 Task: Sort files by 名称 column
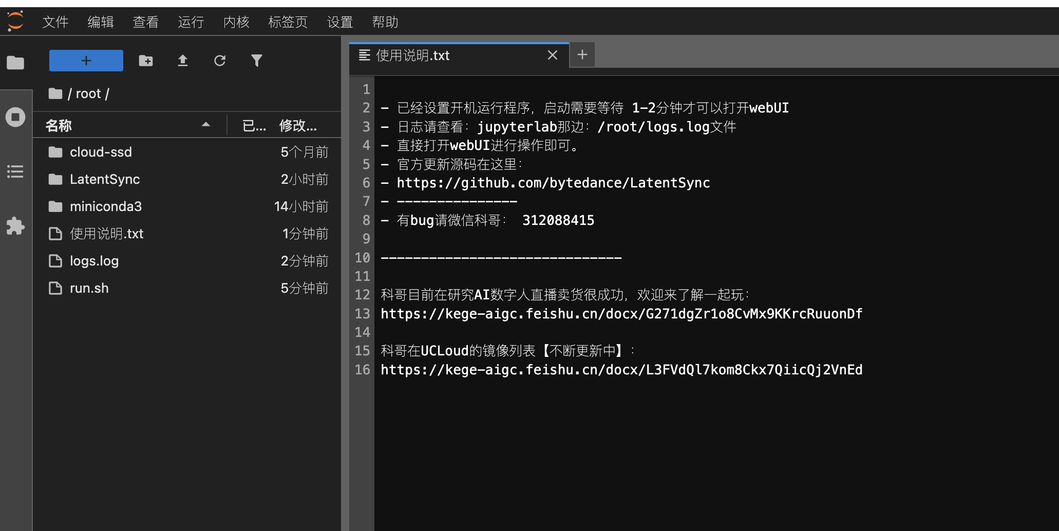point(129,125)
